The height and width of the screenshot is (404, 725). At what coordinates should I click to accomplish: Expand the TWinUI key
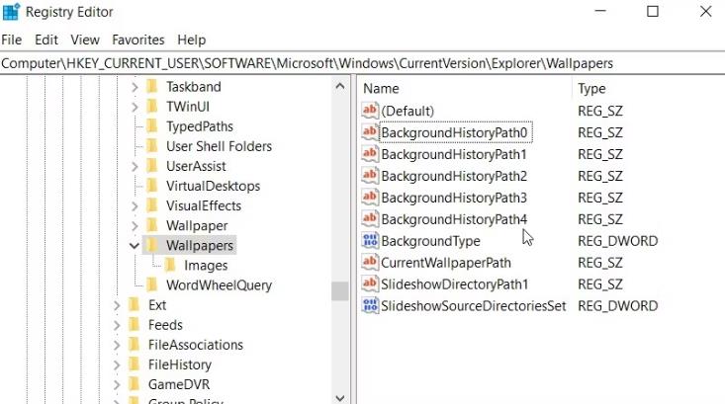coord(135,107)
